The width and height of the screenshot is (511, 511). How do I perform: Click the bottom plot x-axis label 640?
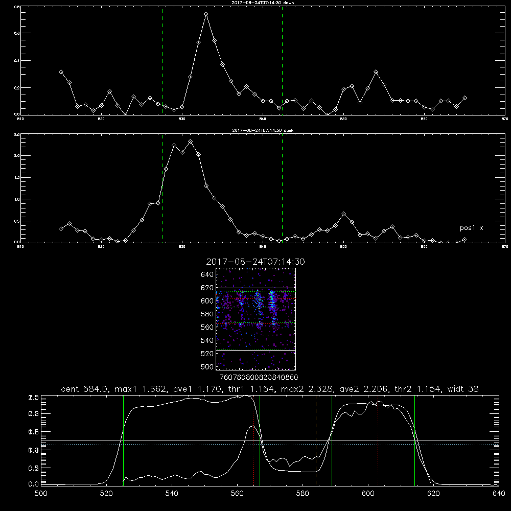point(499,494)
